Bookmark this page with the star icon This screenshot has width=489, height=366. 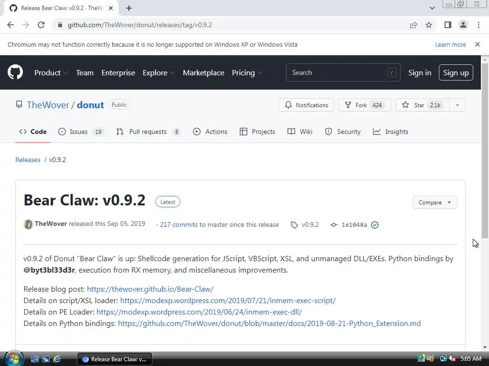[429, 25]
